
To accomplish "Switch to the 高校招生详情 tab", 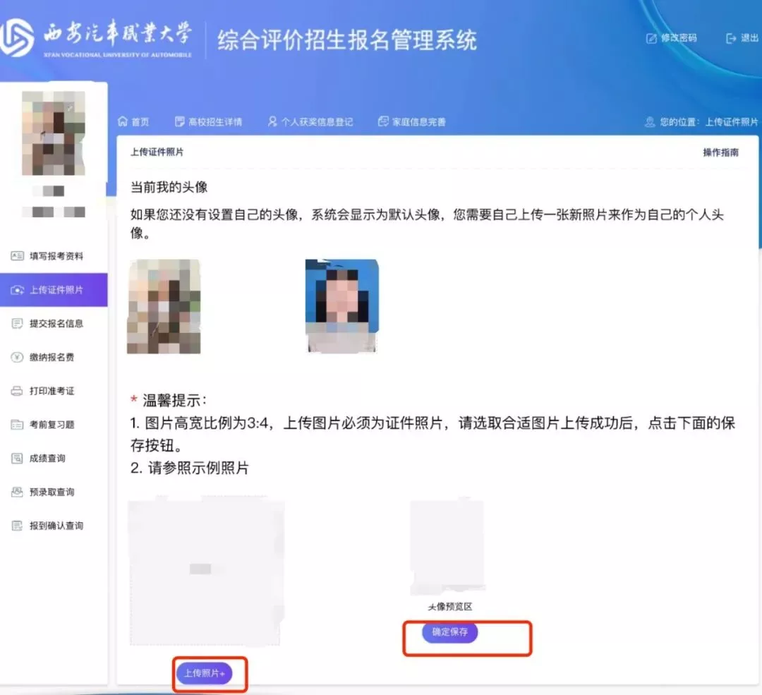I will (x=210, y=121).
